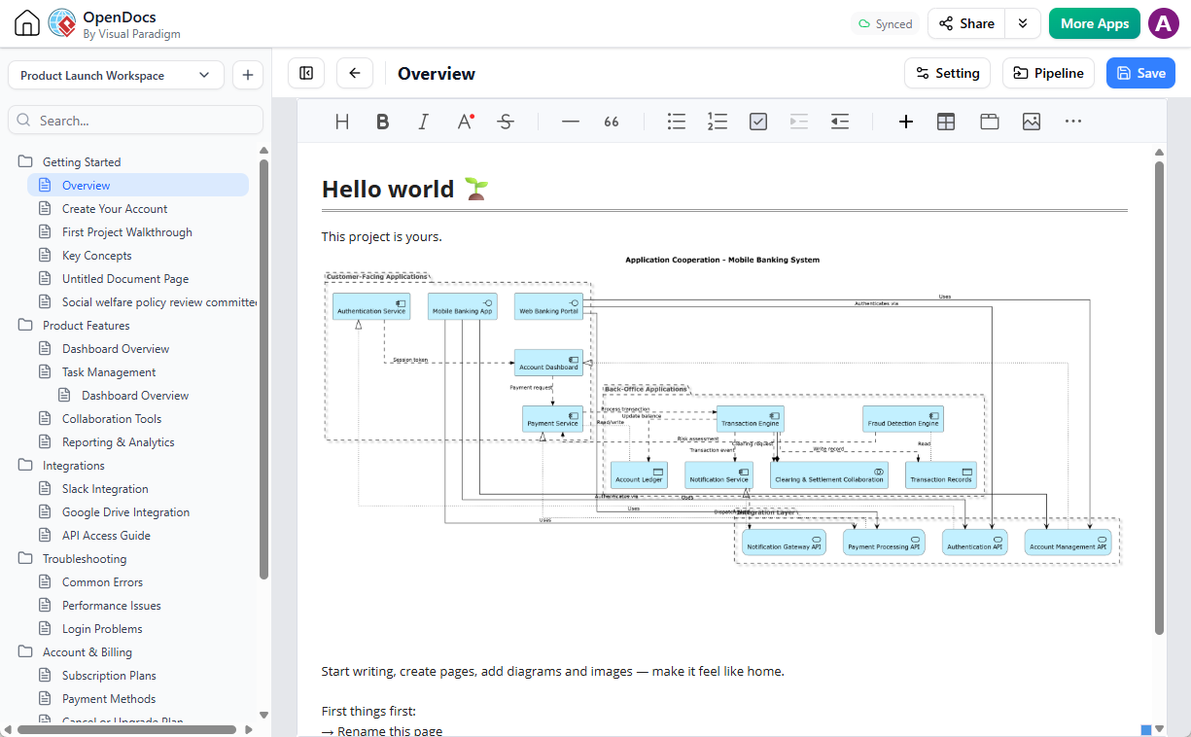
Task: Insert an image
Action: 1032,122
